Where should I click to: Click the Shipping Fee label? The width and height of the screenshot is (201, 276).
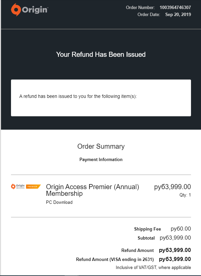pyautogui.click(x=147, y=229)
